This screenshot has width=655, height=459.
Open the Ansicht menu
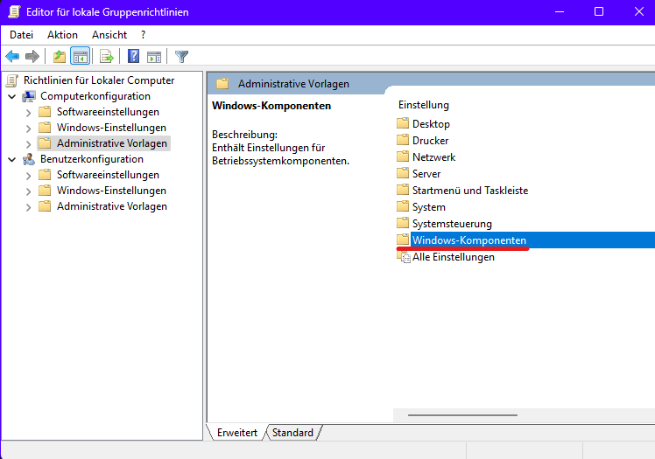(109, 35)
